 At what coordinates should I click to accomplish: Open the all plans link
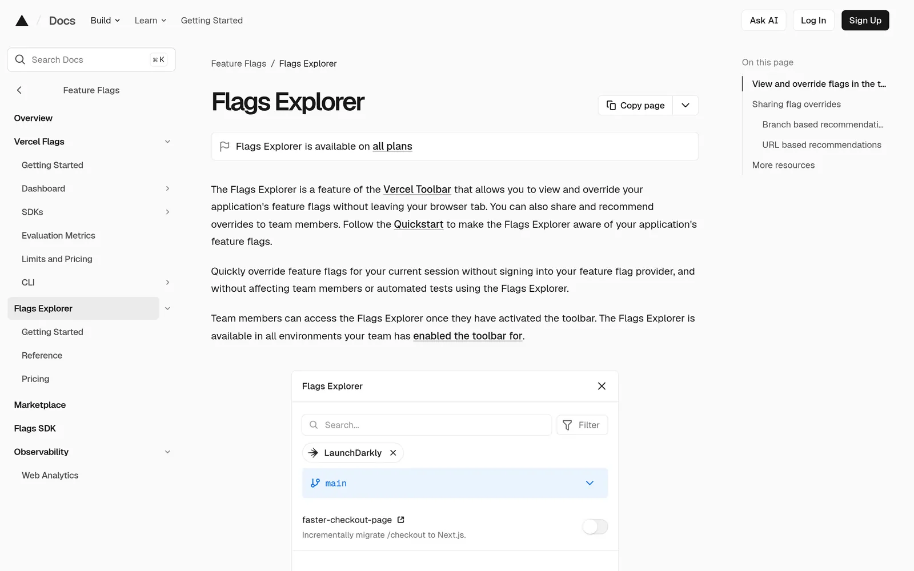(392, 146)
